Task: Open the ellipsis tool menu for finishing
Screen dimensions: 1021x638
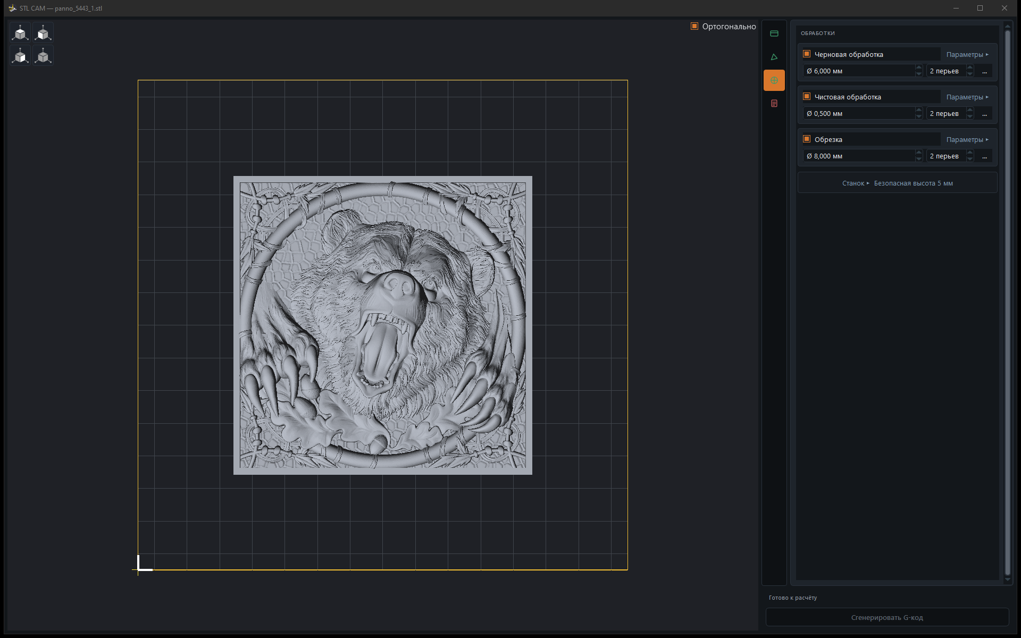Action: pyautogui.click(x=984, y=113)
